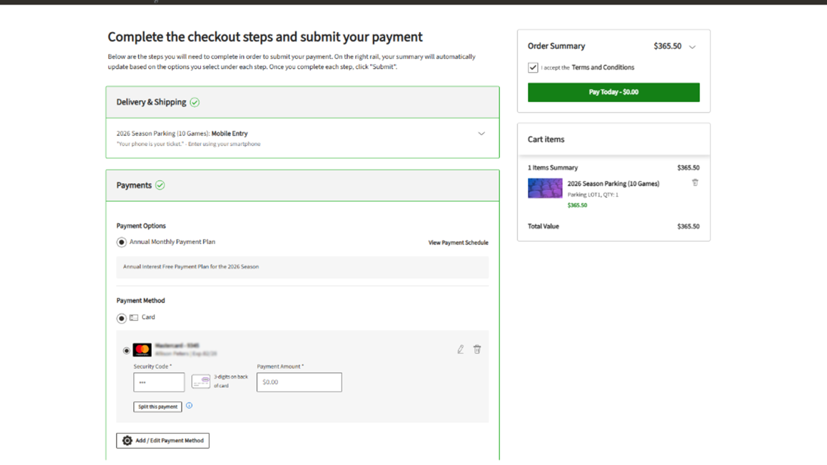Click the Split this payment button

pos(158,407)
